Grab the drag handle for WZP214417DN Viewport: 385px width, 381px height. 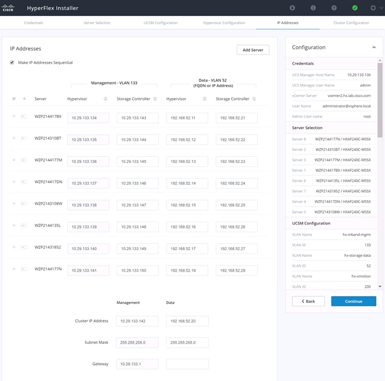pyautogui.click(x=14, y=182)
